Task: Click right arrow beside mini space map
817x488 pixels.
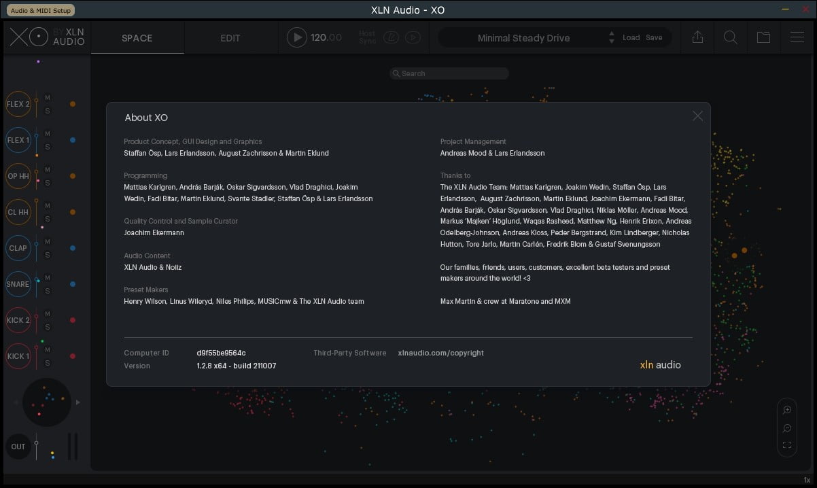Action: [x=78, y=402]
